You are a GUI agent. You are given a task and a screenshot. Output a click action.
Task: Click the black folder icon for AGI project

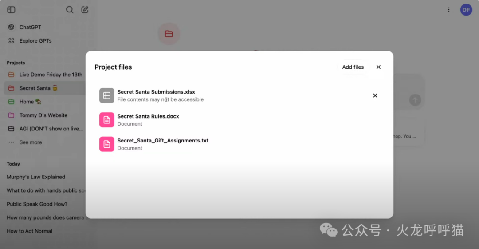(x=11, y=129)
